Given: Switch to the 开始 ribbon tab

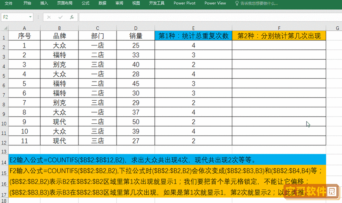Looking at the screenshot, I should click(27, 3).
